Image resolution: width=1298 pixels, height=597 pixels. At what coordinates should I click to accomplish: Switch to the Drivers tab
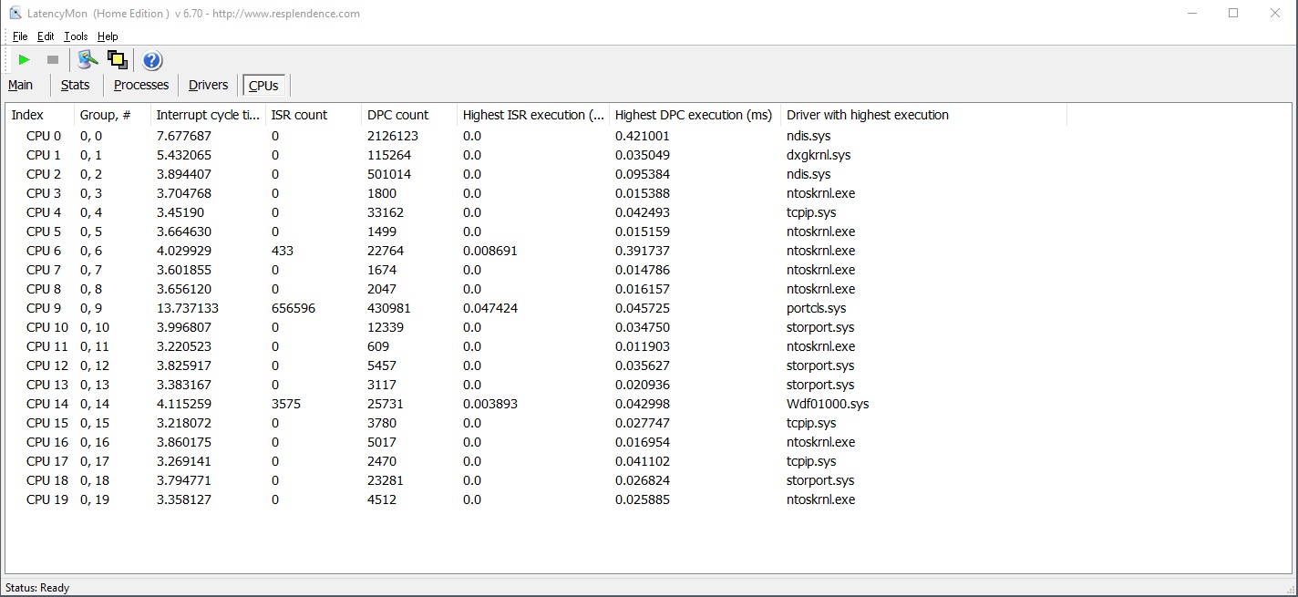click(208, 85)
